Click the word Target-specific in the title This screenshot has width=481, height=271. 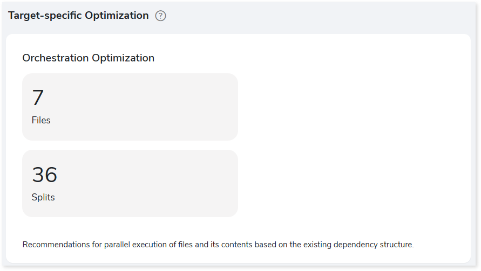[x=45, y=15]
